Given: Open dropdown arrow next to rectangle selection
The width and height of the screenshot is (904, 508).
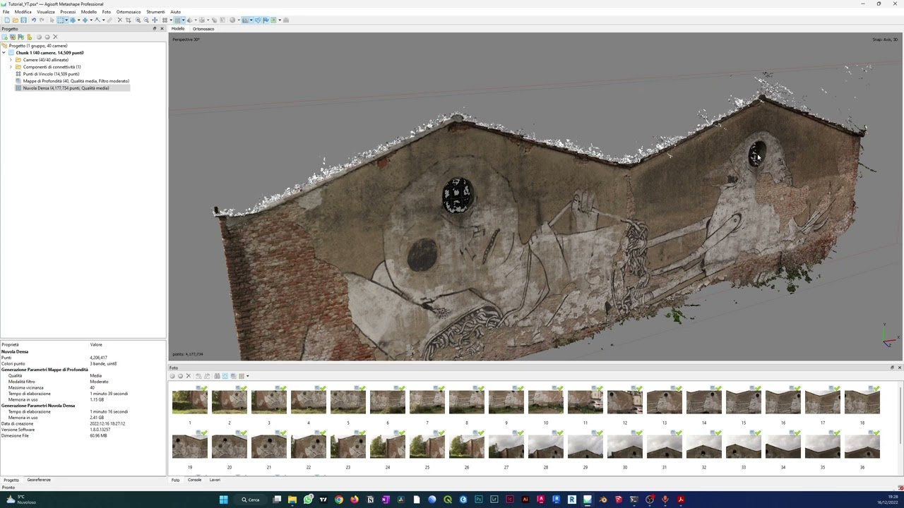Looking at the screenshot, I should [66, 20].
